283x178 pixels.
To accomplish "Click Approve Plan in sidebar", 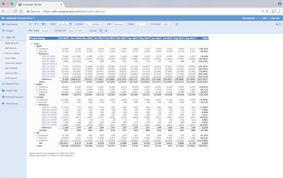I will coord(12,73).
